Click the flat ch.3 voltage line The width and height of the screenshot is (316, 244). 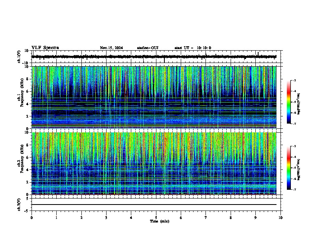(154, 205)
